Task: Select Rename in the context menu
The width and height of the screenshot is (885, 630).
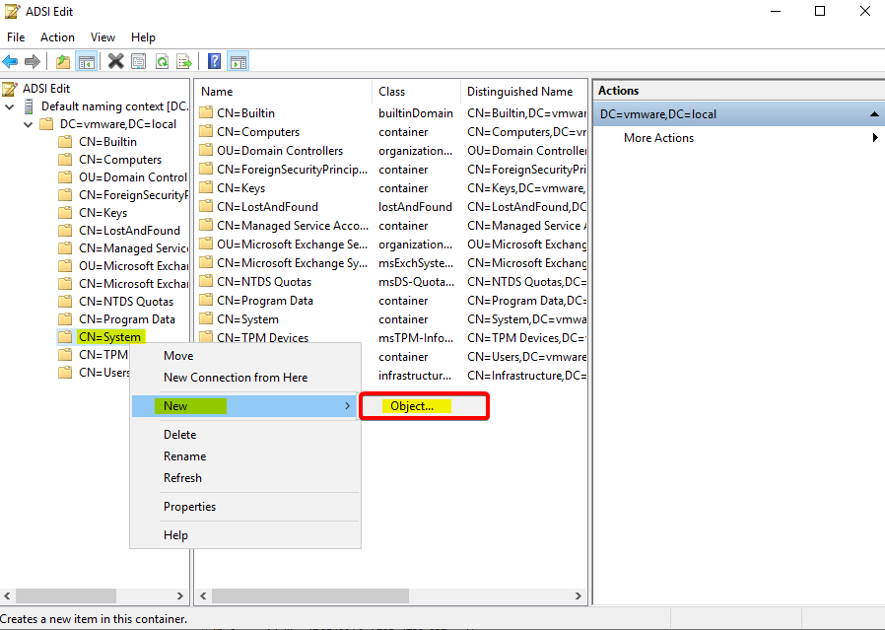Action: (184, 456)
